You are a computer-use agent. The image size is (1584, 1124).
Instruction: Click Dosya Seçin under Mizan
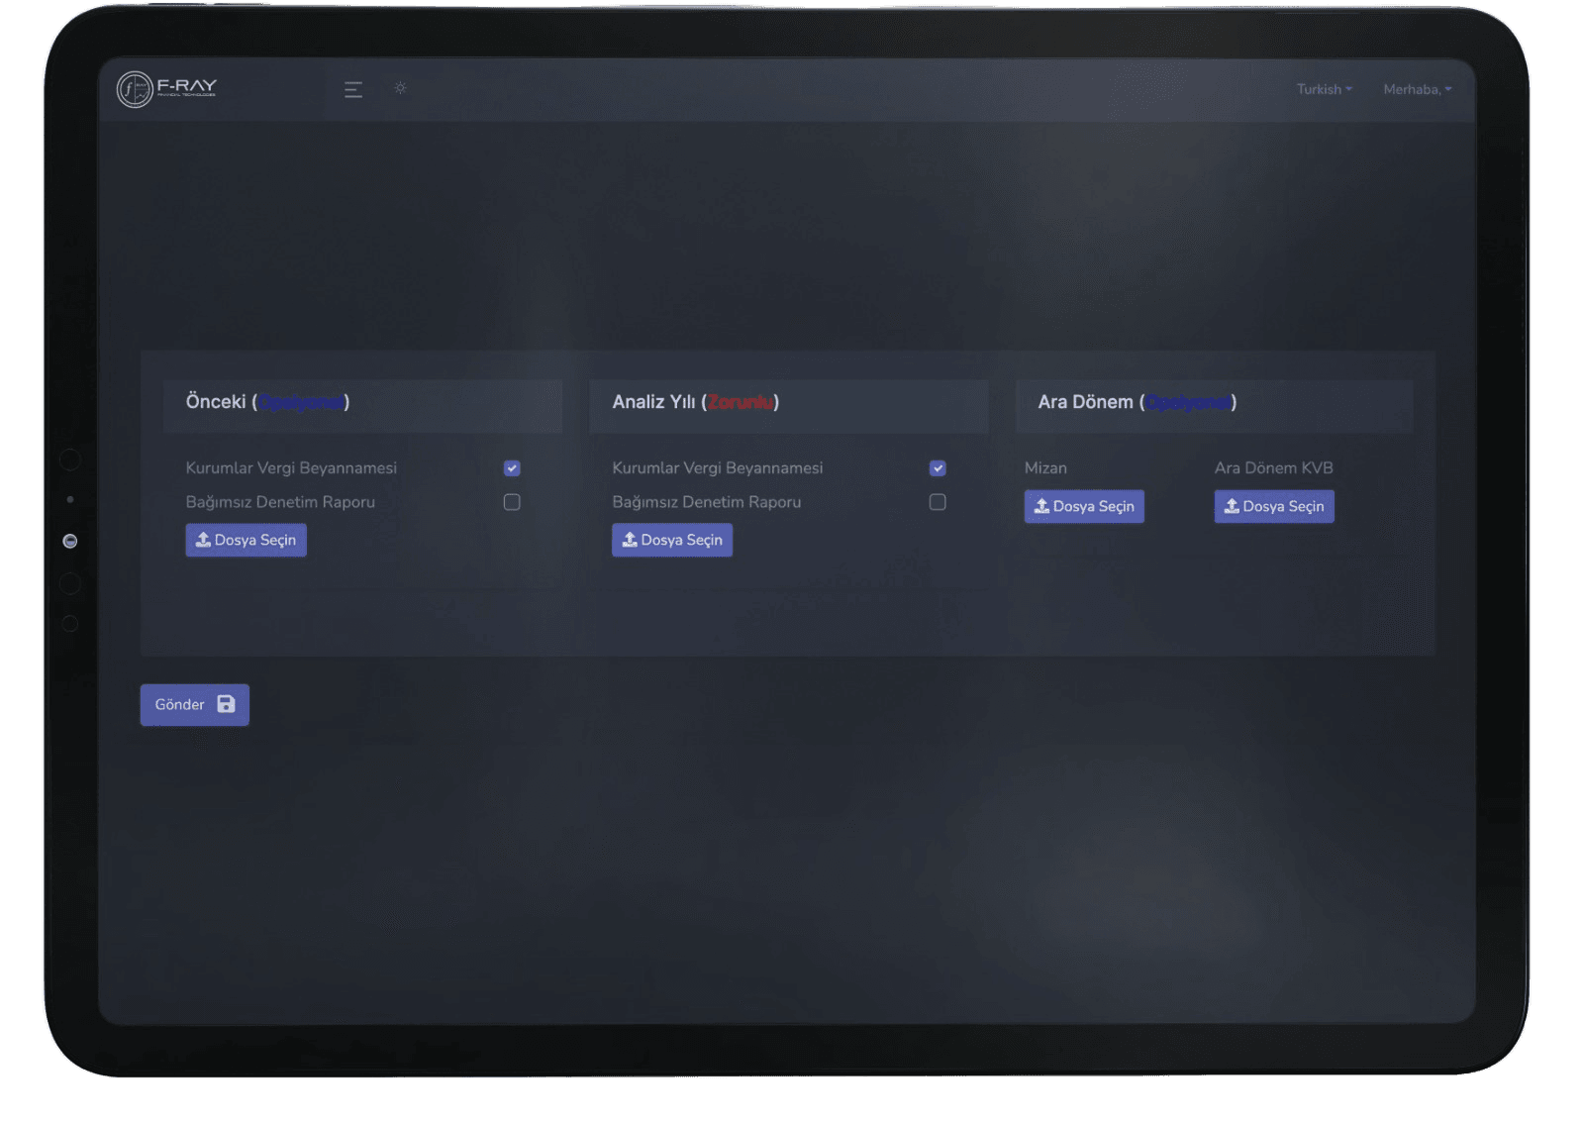coord(1084,506)
